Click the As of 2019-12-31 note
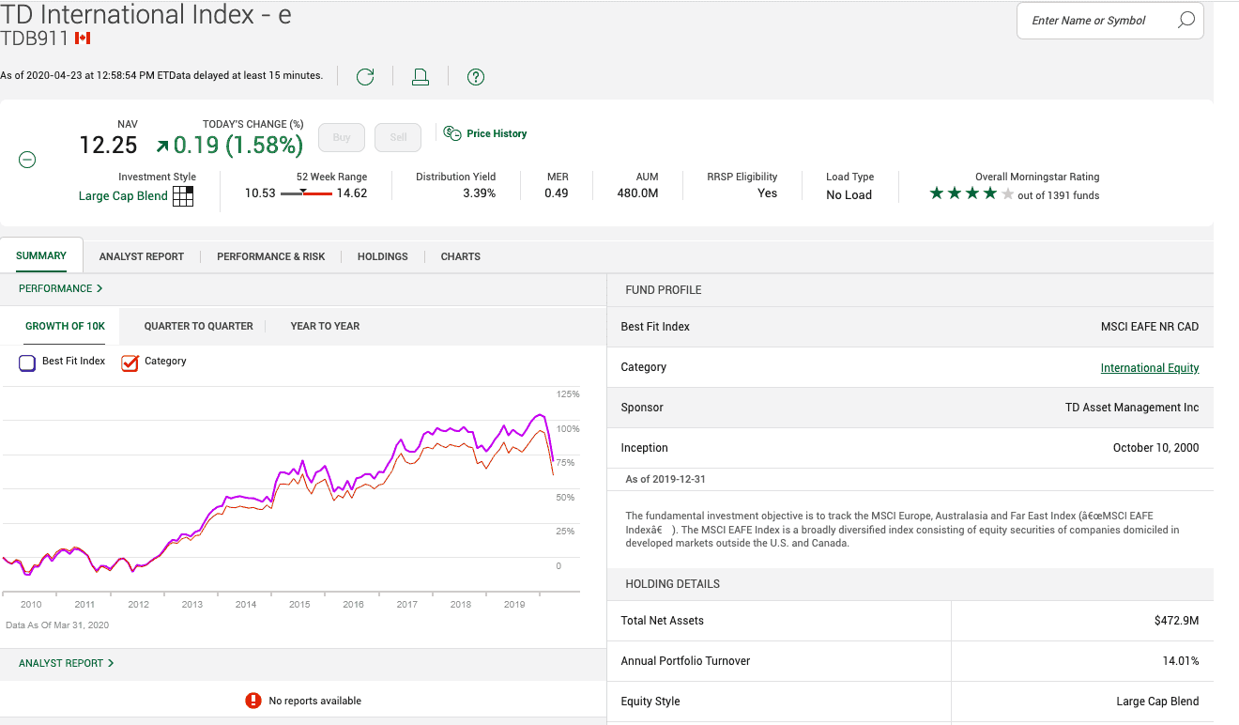This screenshot has width=1239, height=725. tap(665, 480)
